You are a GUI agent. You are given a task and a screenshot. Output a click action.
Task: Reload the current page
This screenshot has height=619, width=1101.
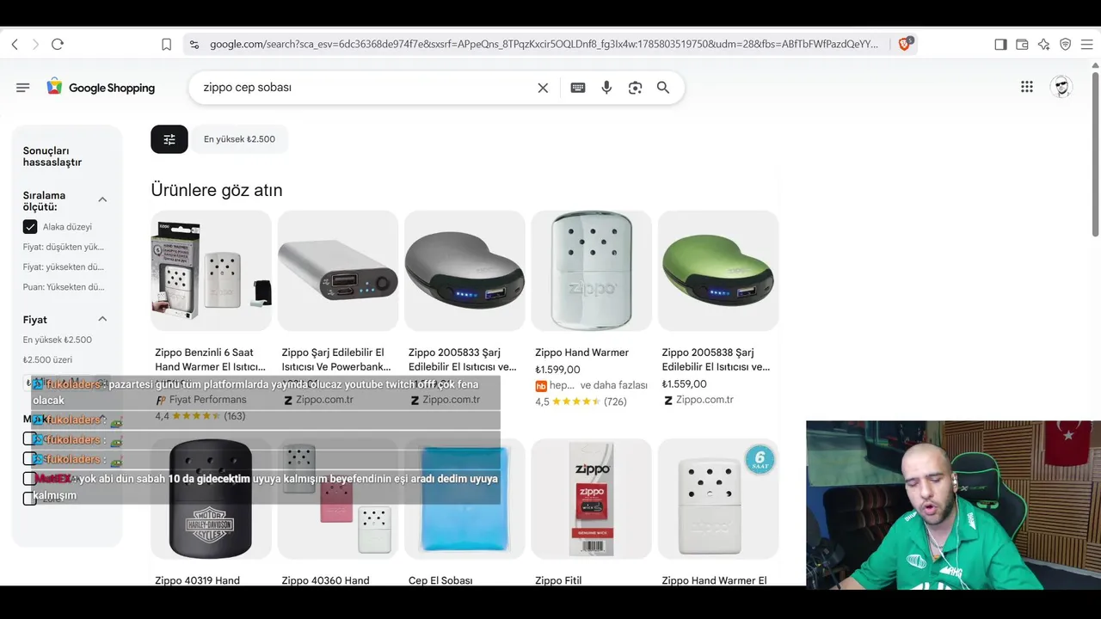tap(58, 44)
